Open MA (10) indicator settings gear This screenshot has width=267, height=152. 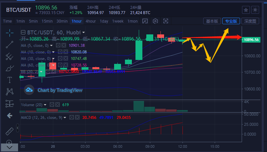[x=60, y=52]
